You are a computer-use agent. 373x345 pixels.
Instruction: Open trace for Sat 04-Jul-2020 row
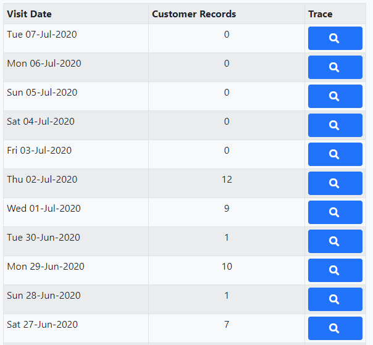click(x=335, y=125)
